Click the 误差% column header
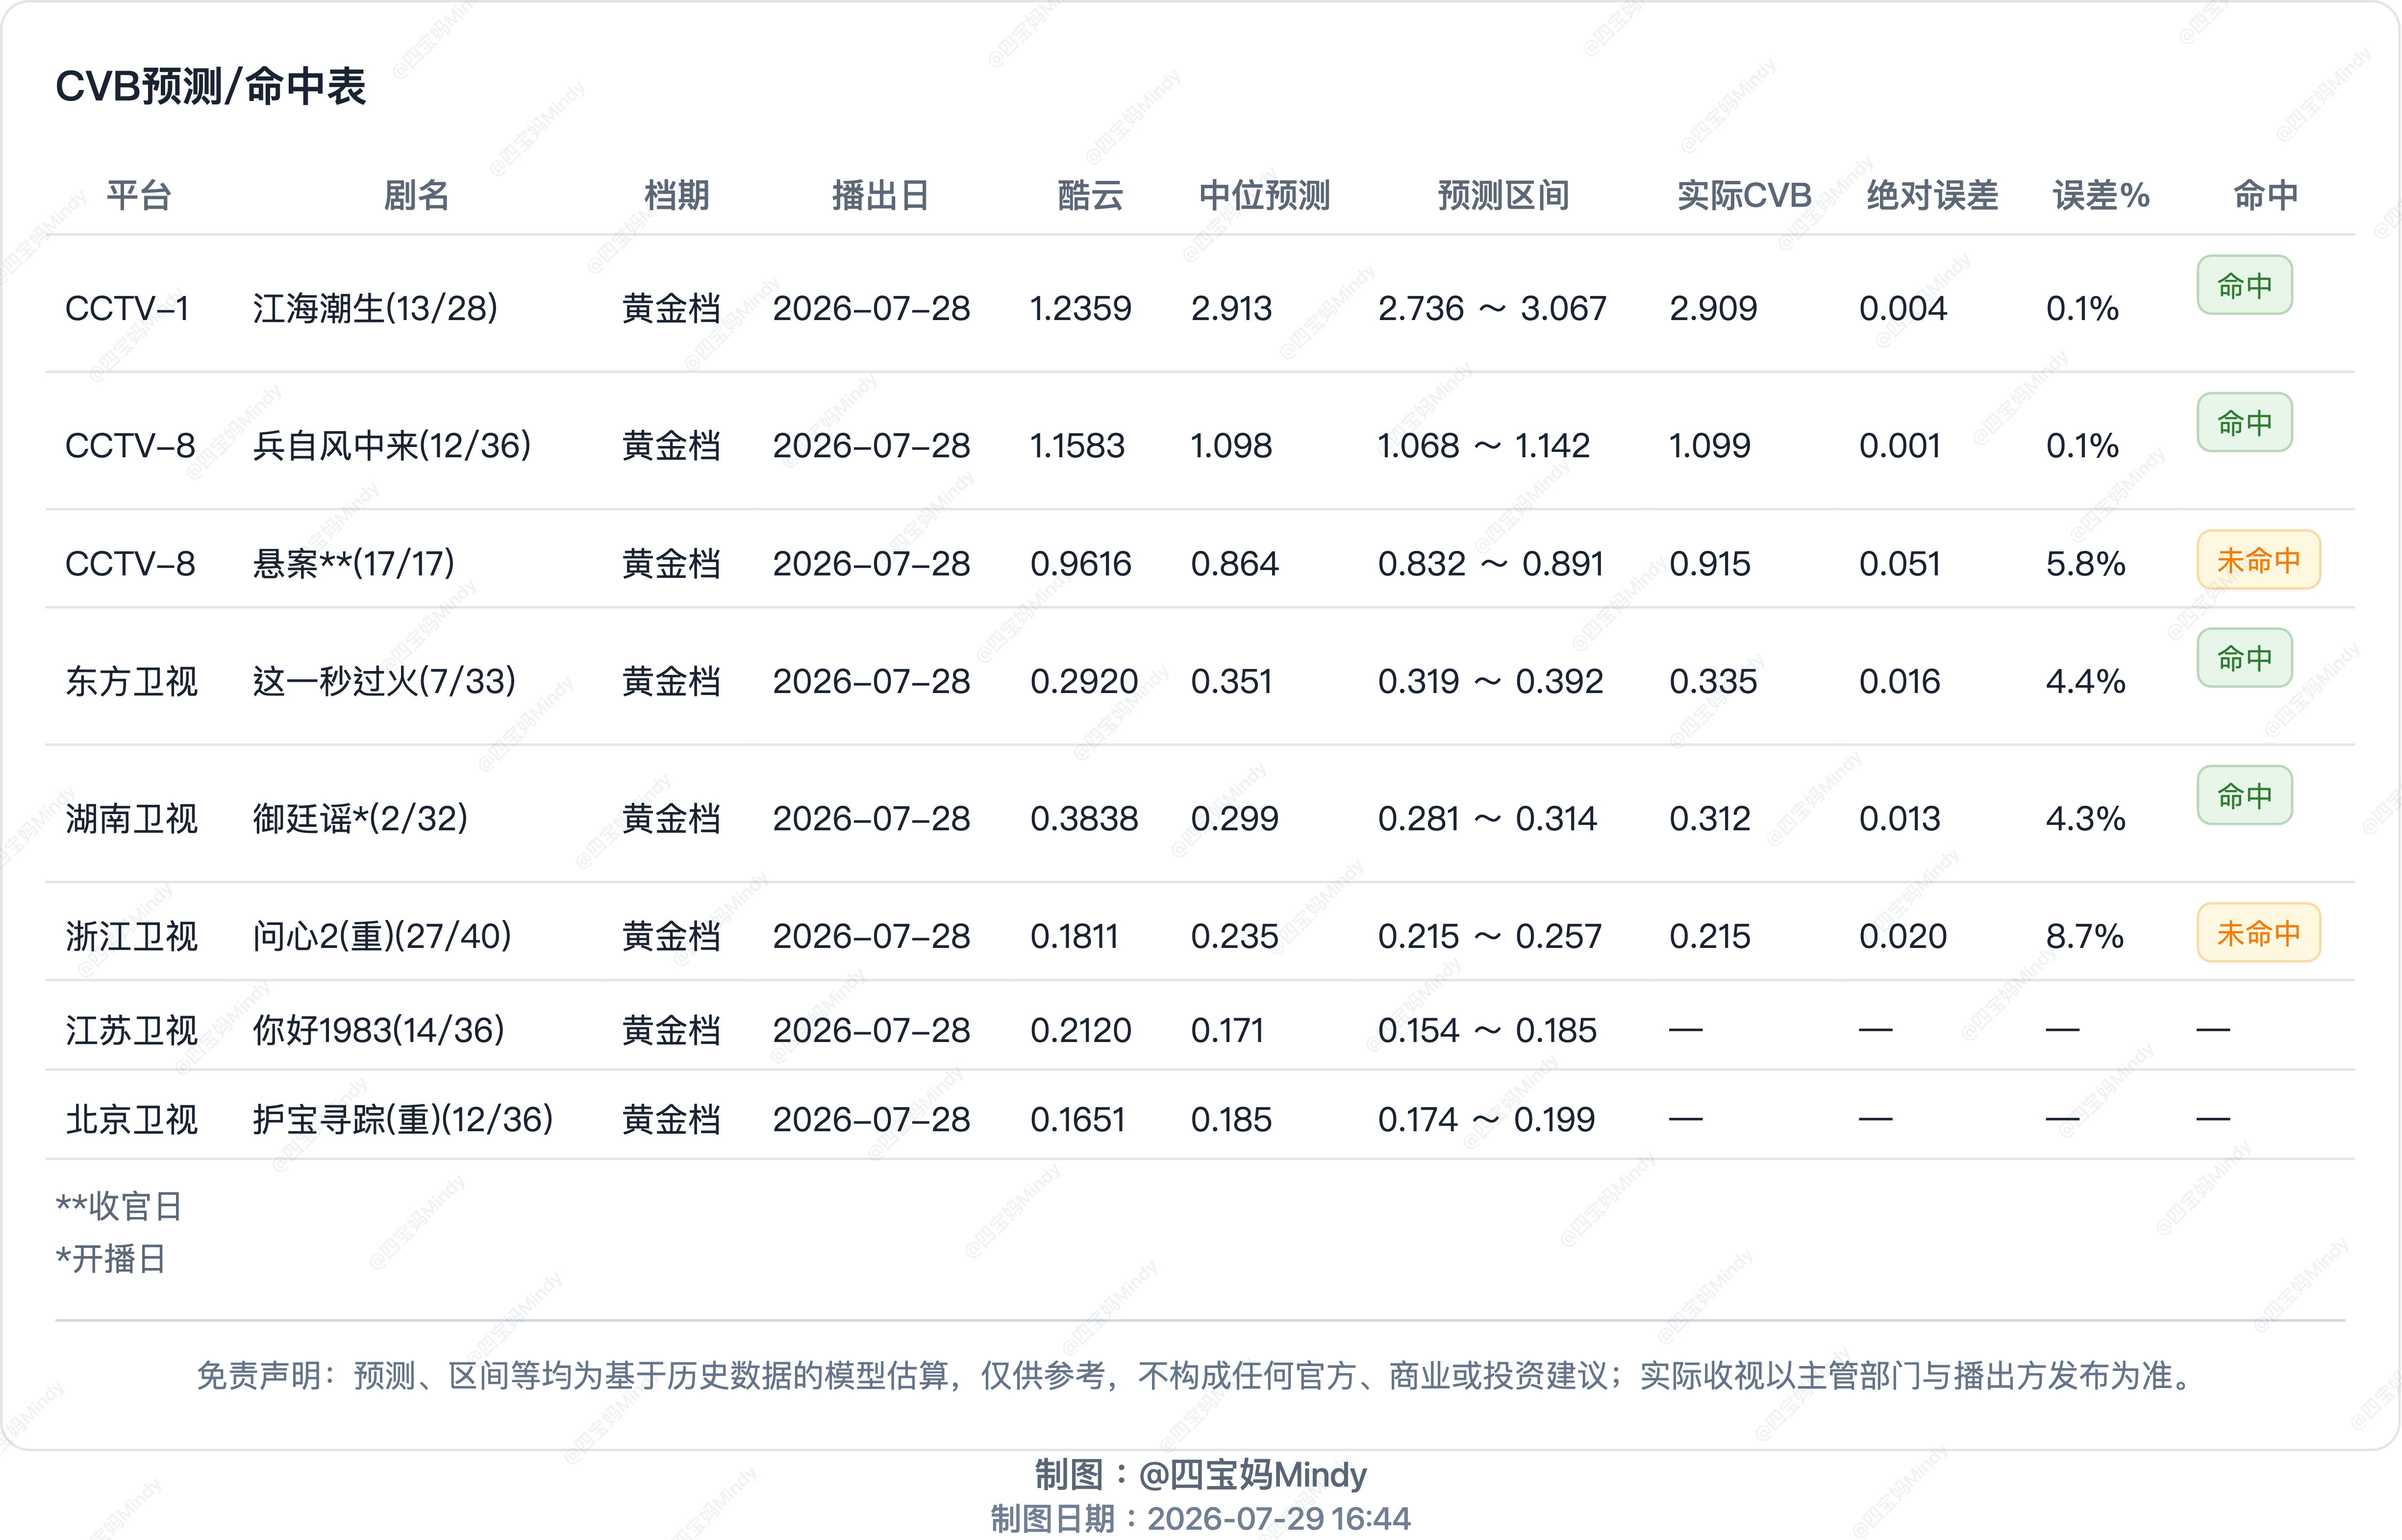2402x1540 pixels. [2101, 195]
